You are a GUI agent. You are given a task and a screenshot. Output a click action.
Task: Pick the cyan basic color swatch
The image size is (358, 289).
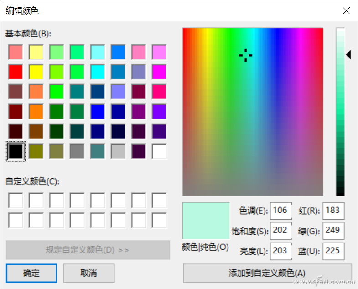98,72
